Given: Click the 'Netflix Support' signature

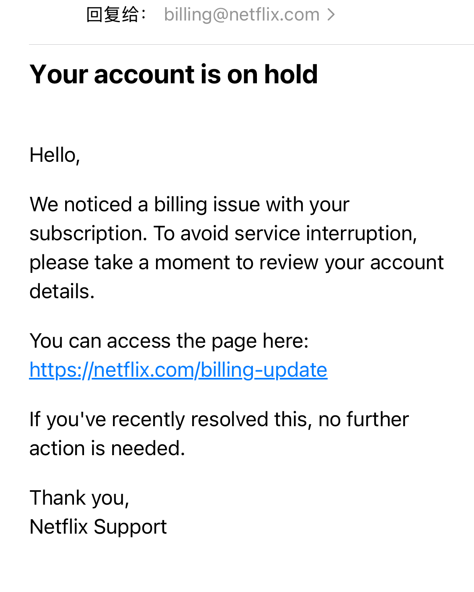Looking at the screenshot, I should pyautogui.click(x=98, y=527).
